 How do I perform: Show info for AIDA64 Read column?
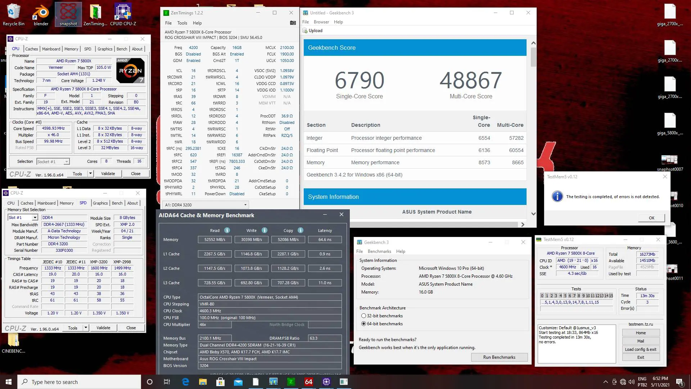tap(227, 231)
